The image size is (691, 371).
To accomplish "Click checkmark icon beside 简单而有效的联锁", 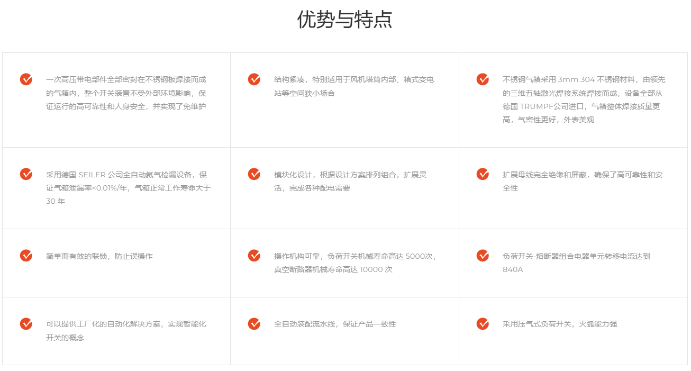I will (26, 256).
